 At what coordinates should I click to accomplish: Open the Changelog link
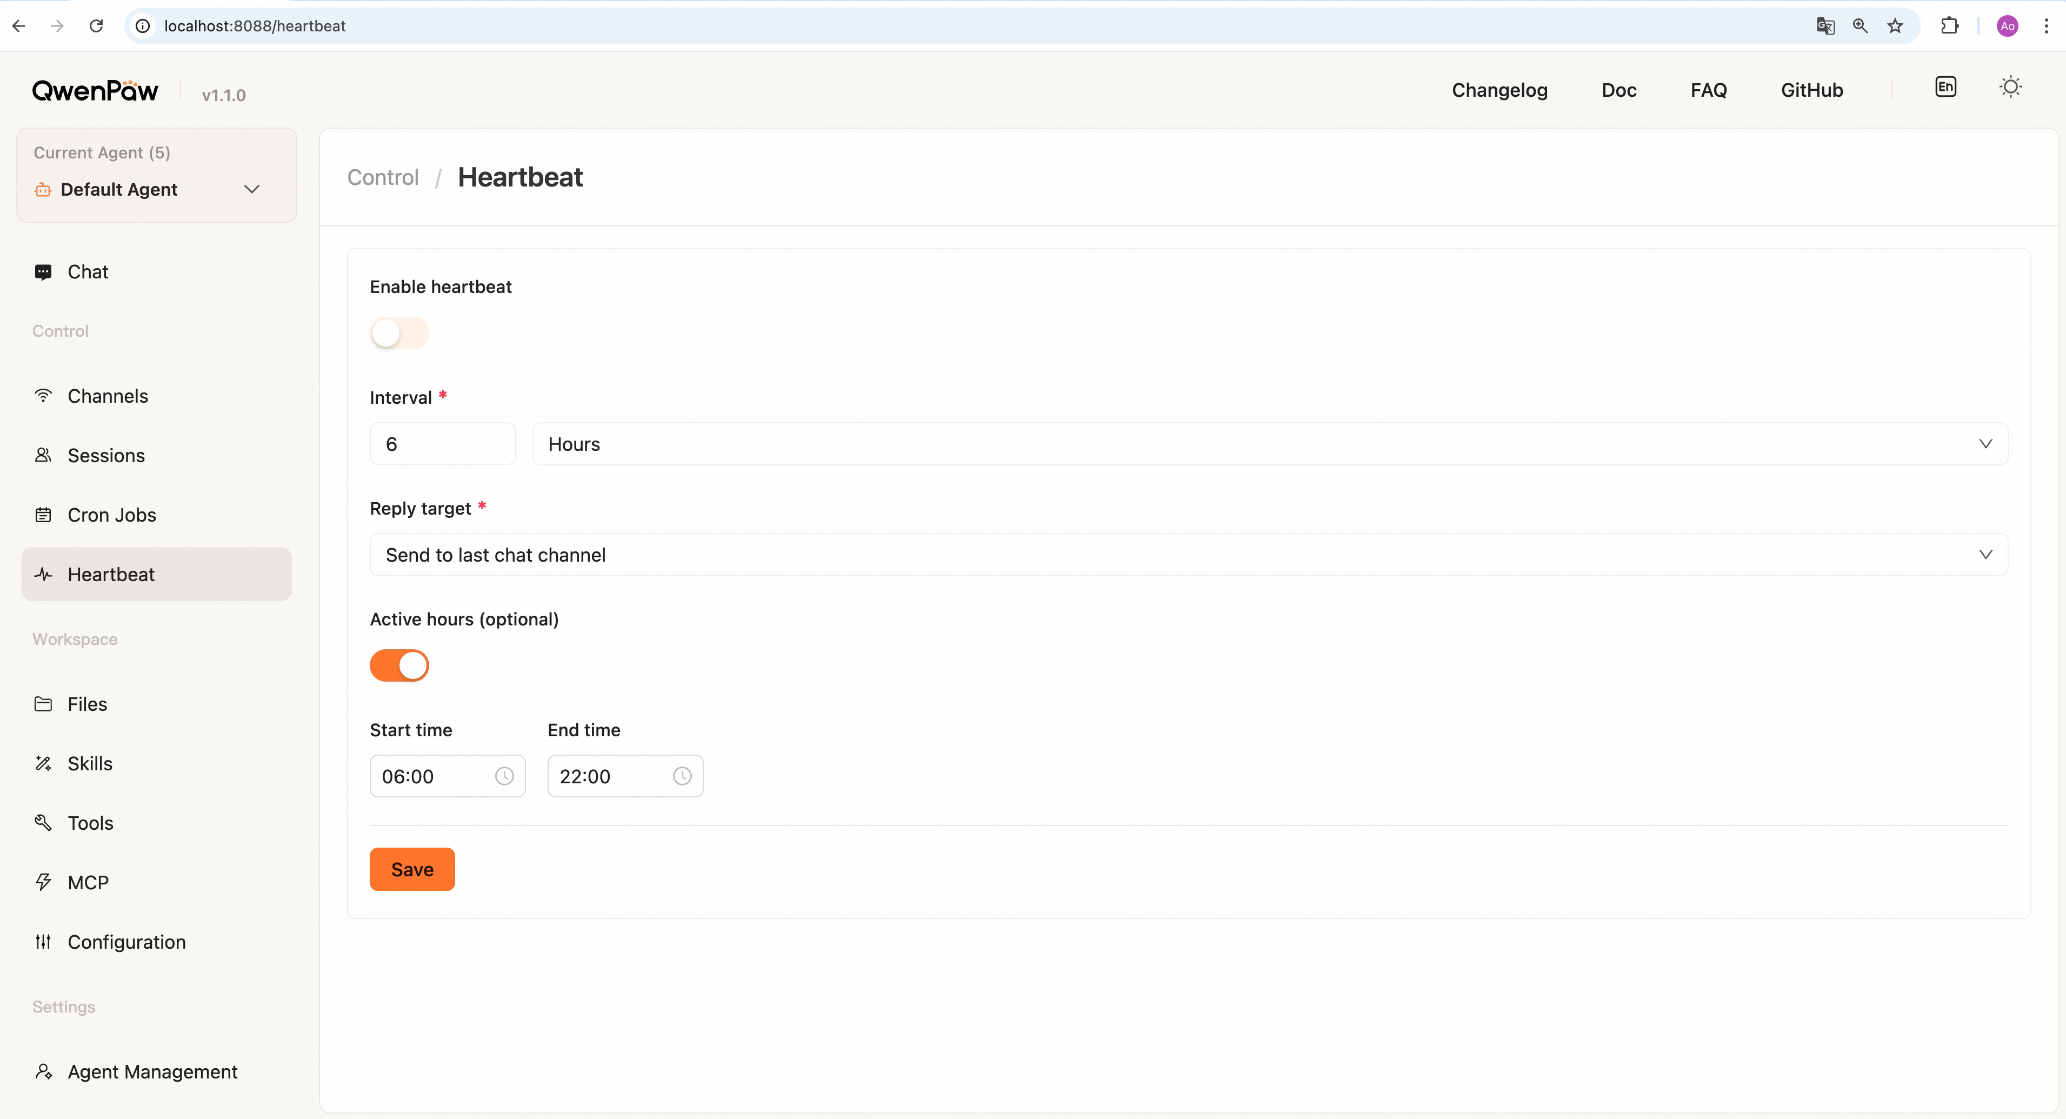[x=1499, y=90]
